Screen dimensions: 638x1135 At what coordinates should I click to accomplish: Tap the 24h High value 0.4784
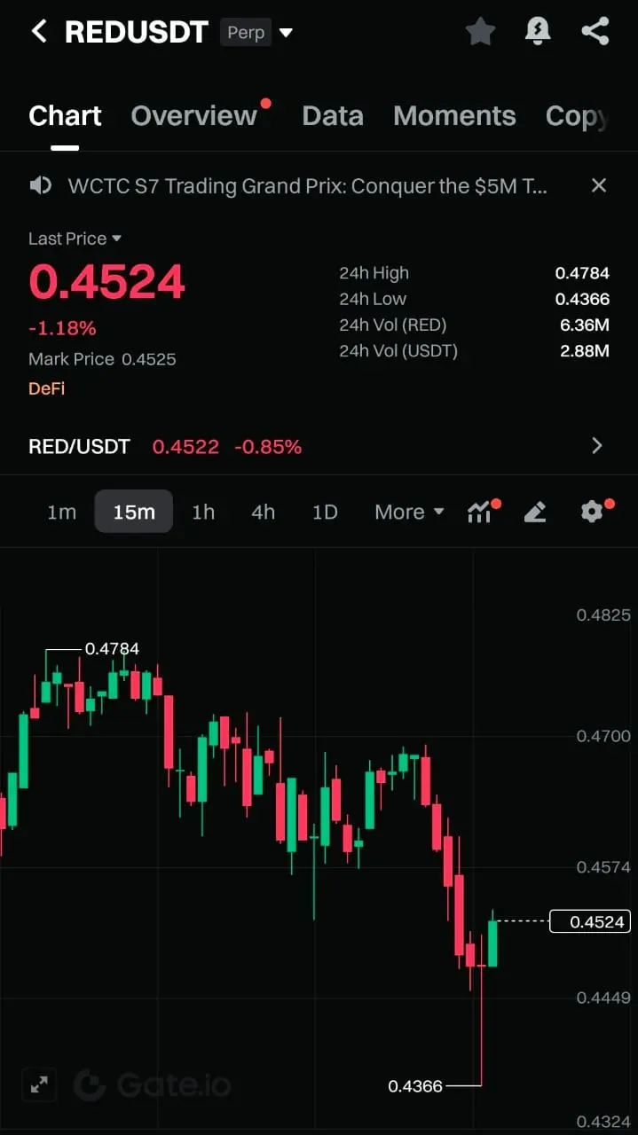(582, 273)
